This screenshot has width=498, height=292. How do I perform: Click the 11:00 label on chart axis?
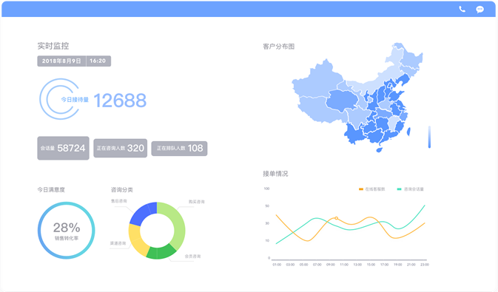tap(344, 265)
